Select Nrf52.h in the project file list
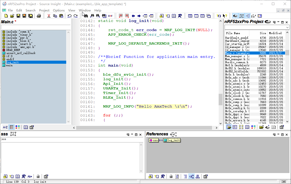Image resolution: width=291 pixels, height=184 pixels. coord(255,68)
